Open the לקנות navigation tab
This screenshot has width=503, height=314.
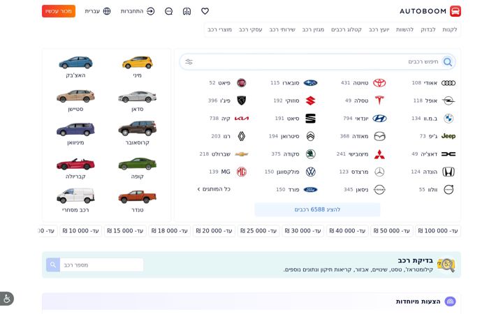[x=449, y=29]
